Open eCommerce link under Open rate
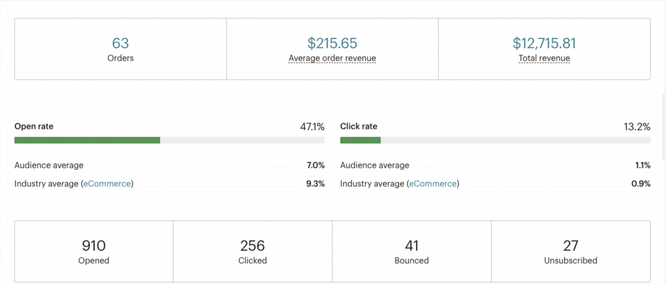 coord(107,184)
